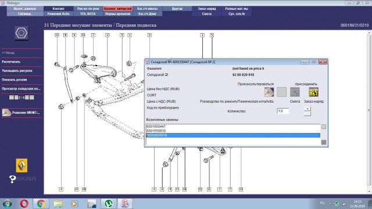
Task: Click Уменьшить рисунок to shrink diagram
Action: point(17,71)
